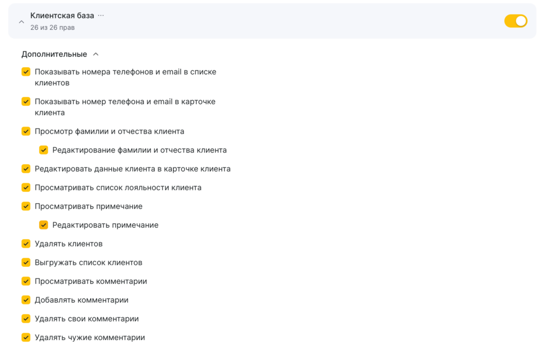Uncheck Просмотр фамилии и отчества клиента
The image size is (543, 350).
[26, 131]
